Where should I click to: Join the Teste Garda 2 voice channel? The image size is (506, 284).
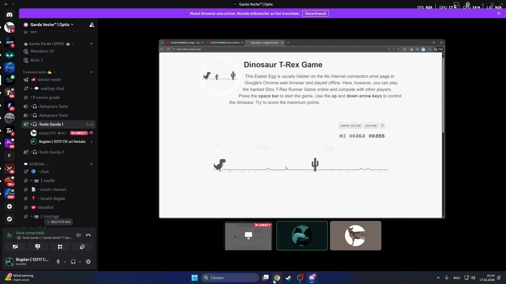(58, 152)
